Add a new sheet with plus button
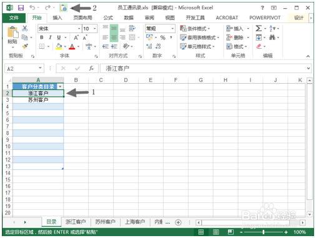Image resolution: width=316 pixels, height=238 pixels. coord(178,222)
